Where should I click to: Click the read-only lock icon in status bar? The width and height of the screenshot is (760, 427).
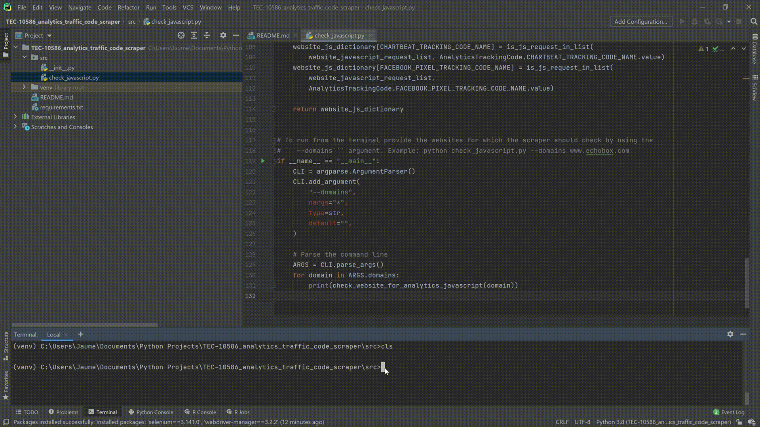(739, 422)
